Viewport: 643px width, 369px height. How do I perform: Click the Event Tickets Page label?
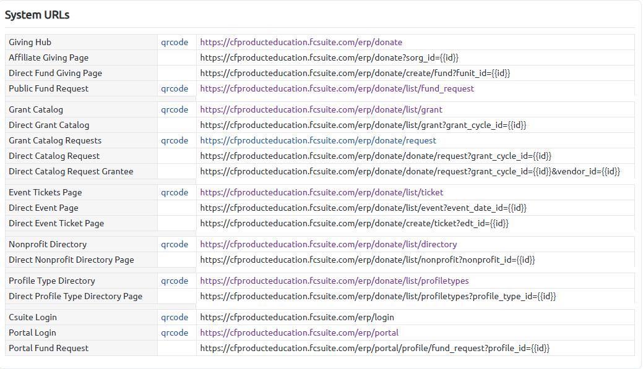click(x=45, y=192)
